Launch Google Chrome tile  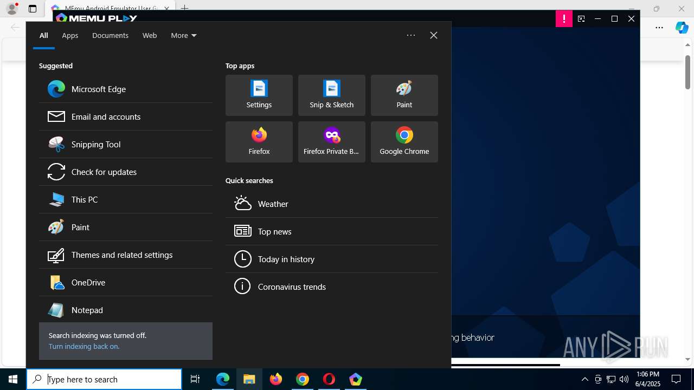404,142
